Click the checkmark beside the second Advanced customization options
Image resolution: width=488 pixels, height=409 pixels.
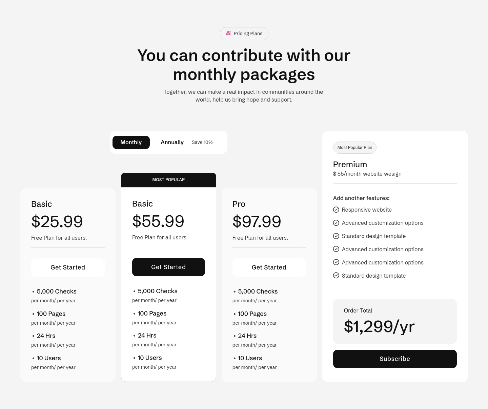(336, 249)
